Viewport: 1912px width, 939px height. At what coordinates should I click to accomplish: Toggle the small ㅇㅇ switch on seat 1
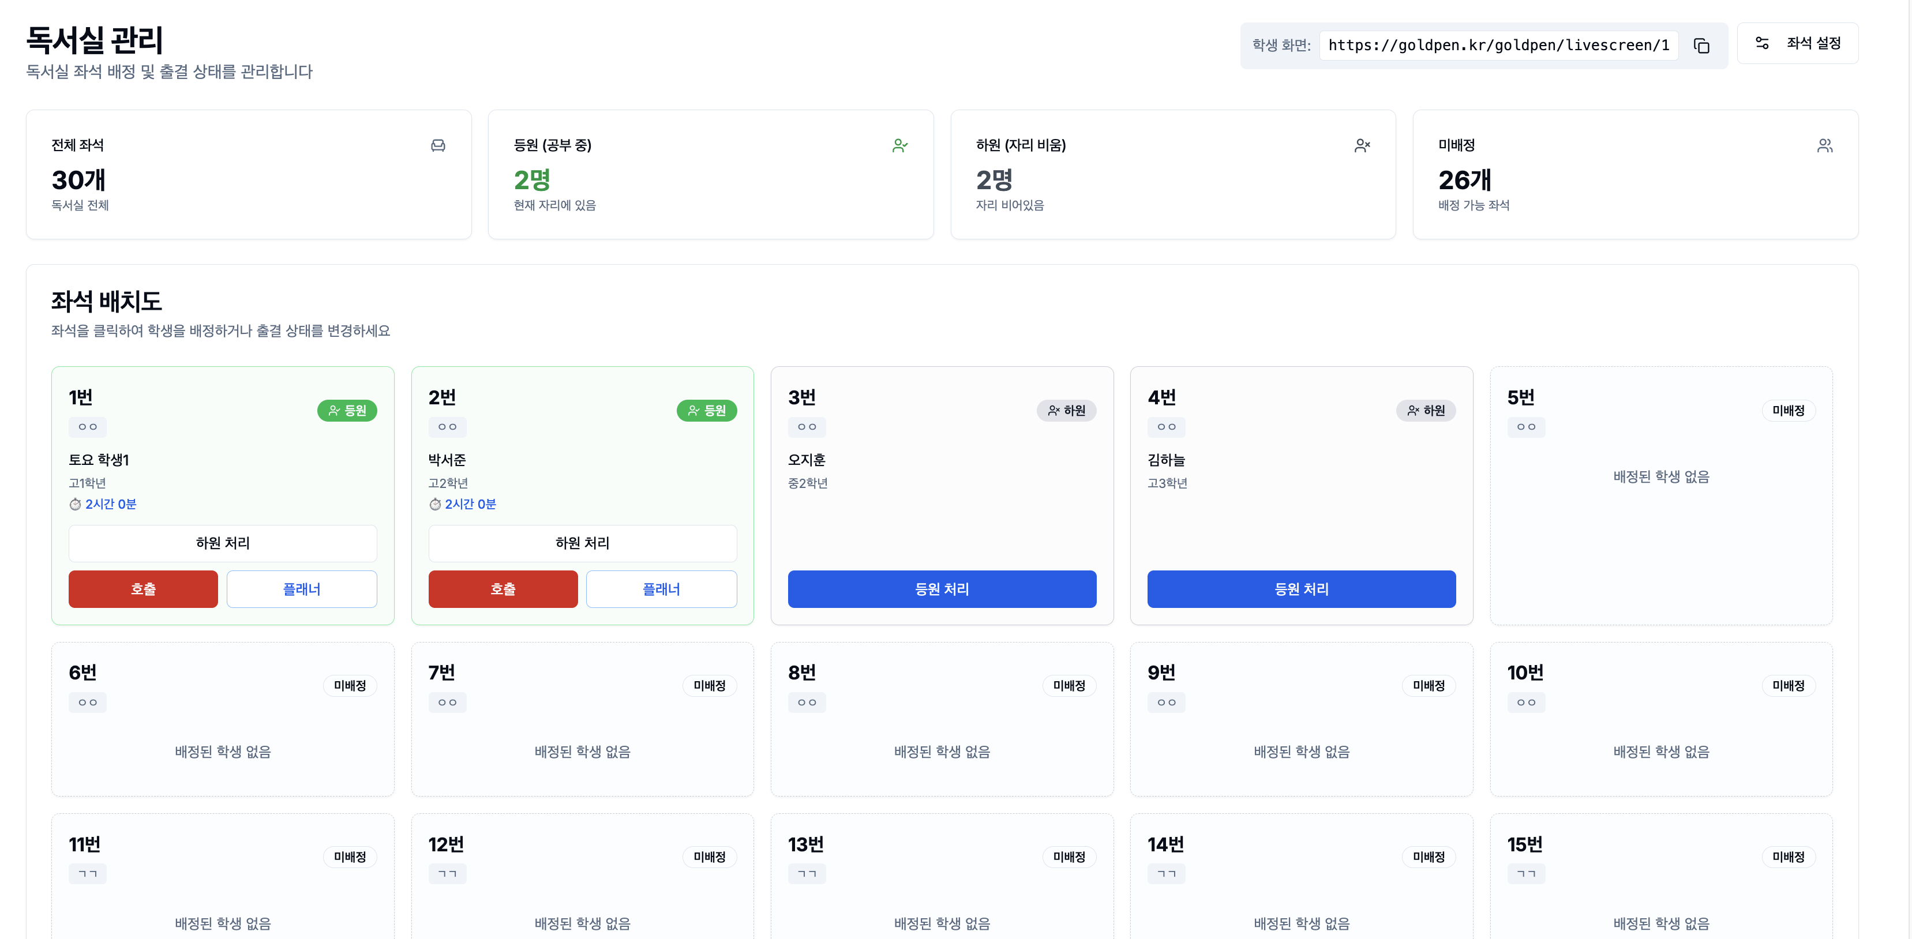point(87,427)
